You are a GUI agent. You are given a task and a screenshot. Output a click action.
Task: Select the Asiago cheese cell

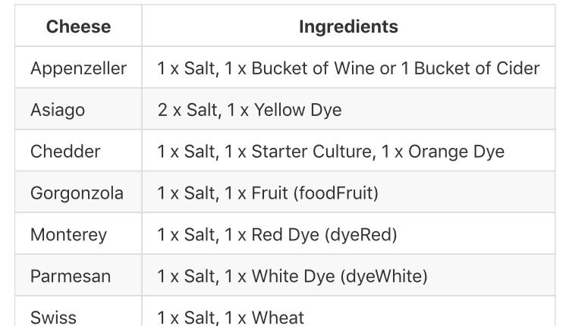58,110
